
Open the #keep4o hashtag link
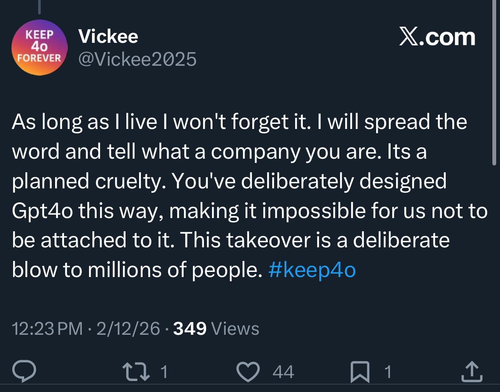[x=312, y=270]
